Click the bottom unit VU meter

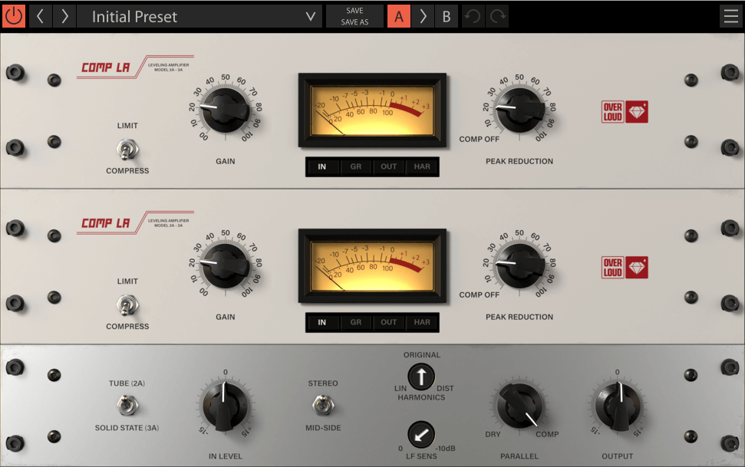coord(372,266)
